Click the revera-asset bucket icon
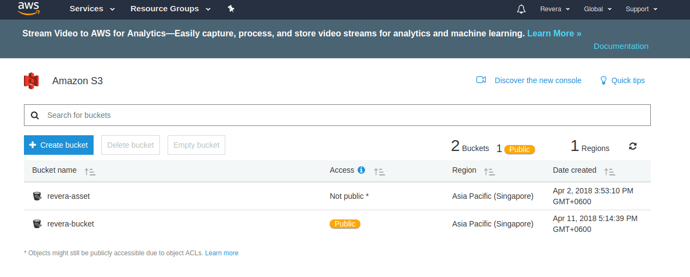Image resolution: width=690 pixels, height=277 pixels. coord(37,196)
